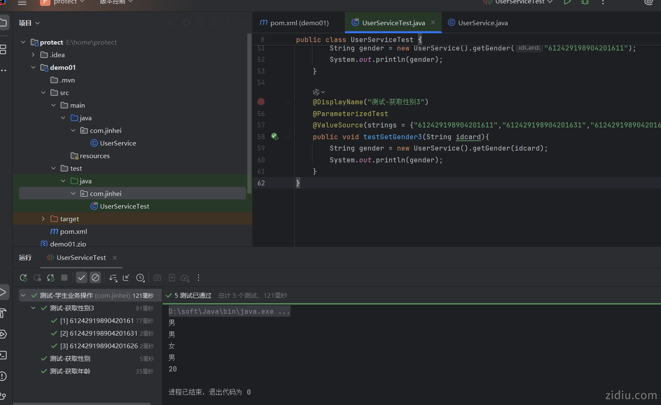Toggle show ignored tests button
Image resolution: width=661 pixels, height=405 pixels.
[x=95, y=278]
